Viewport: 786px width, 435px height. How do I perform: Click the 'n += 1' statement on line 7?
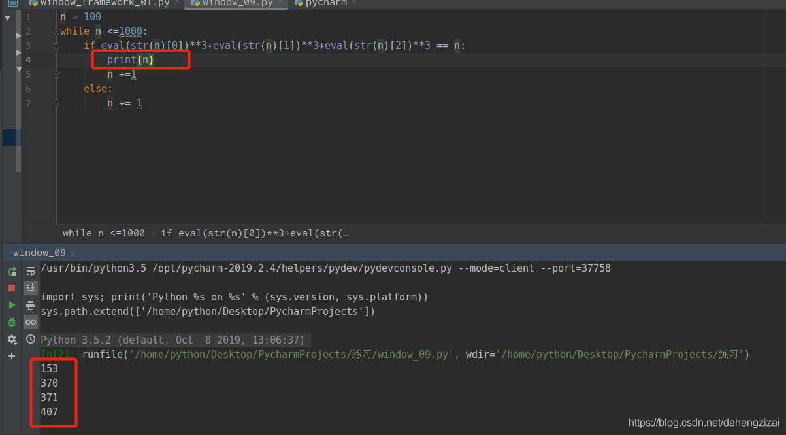coord(125,103)
